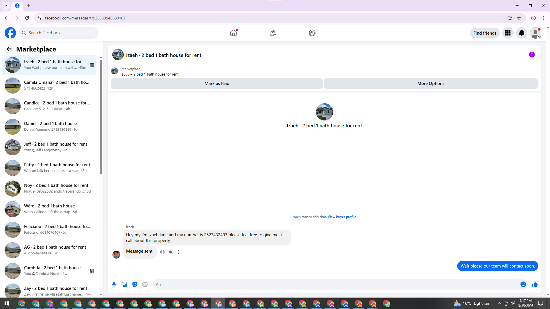Show hidden system tray icons
Screen dimensions: 550x309
click(499, 303)
